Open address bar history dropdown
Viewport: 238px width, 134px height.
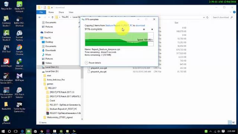coord(204,17)
